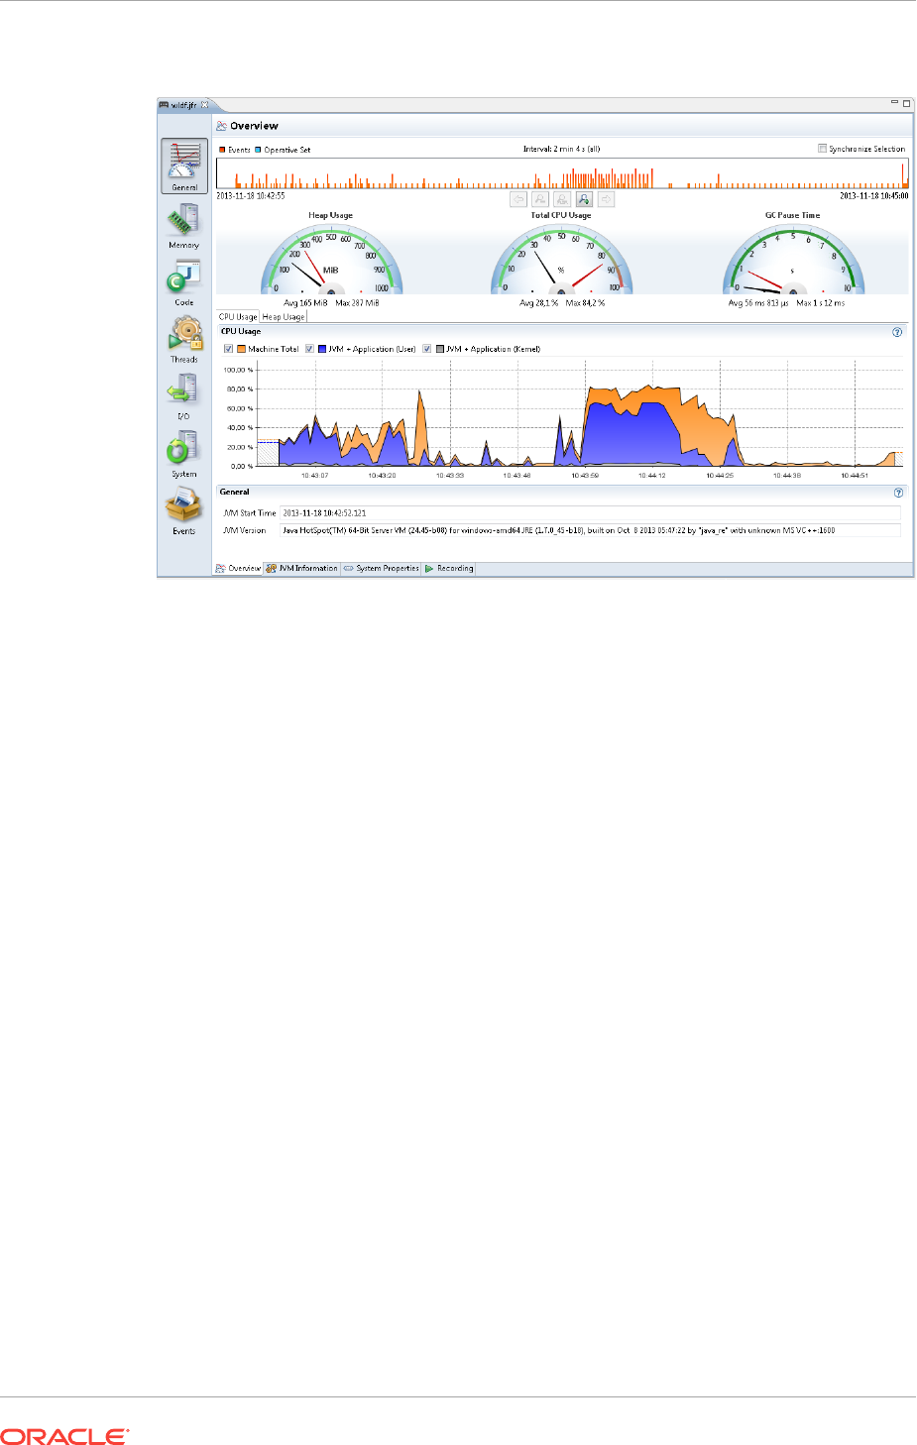Click the Heap Usage gauge dial
This screenshot has height=1445, width=917.
pyautogui.click(x=331, y=260)
